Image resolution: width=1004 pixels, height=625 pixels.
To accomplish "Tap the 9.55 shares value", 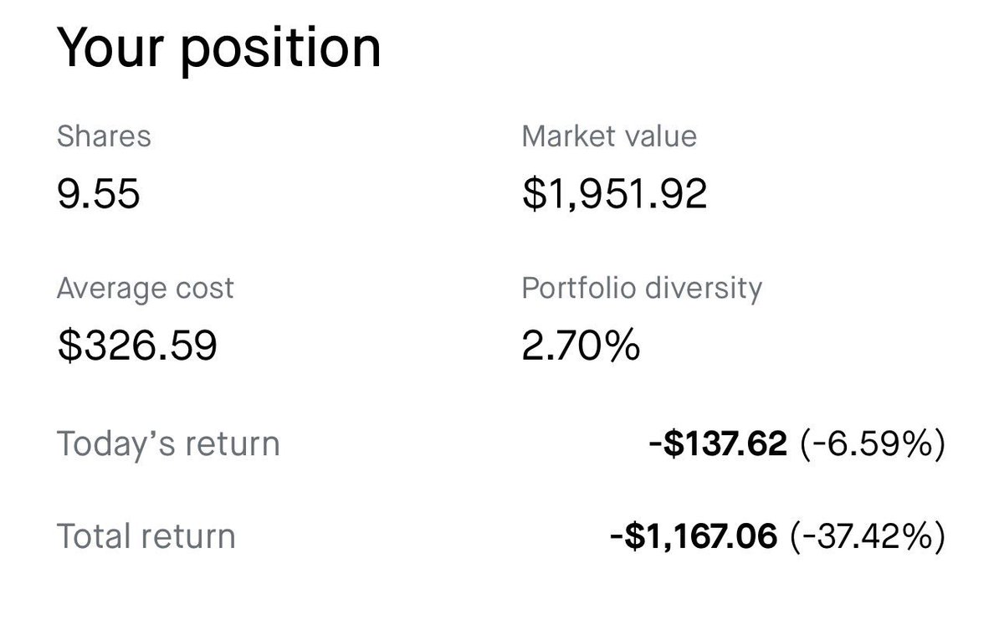I will 98,193.
